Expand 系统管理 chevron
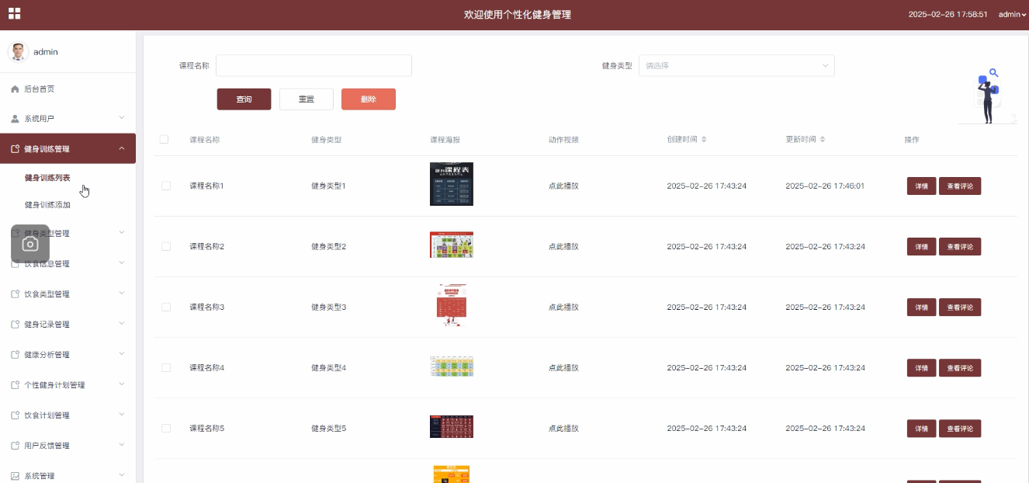1029x483 pixels. pyautogui.click(x=122, y=474)
